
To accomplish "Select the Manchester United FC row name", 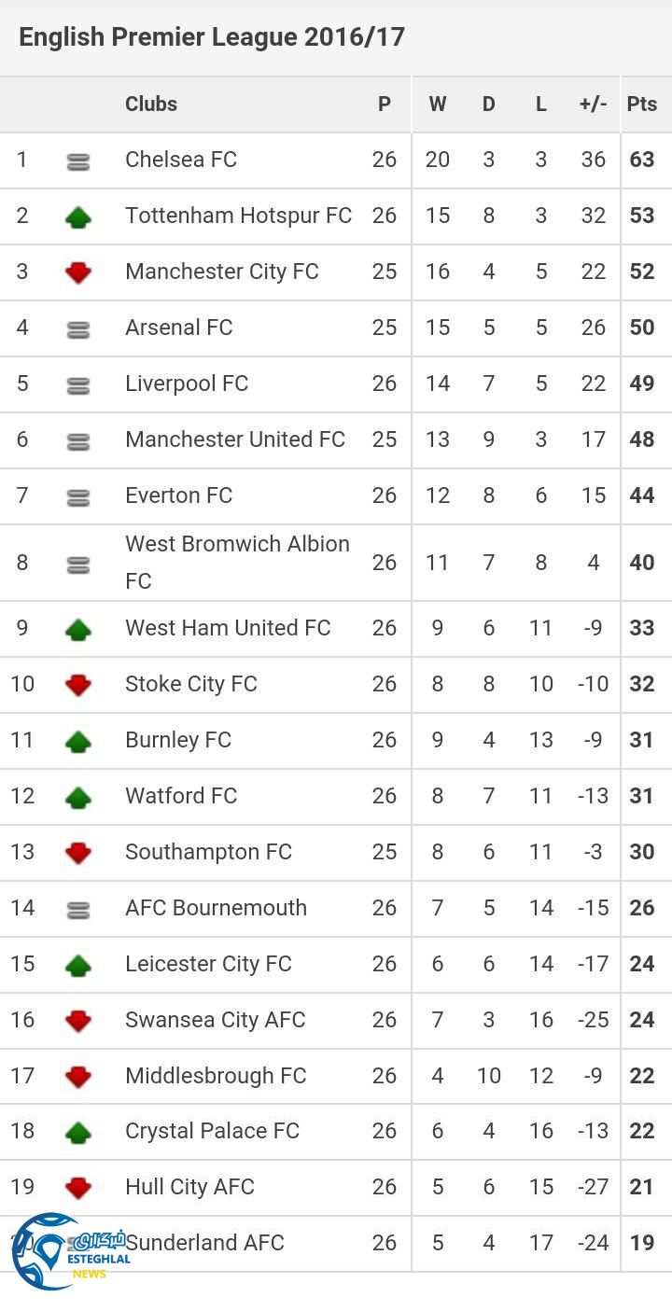I will point(235,439).
